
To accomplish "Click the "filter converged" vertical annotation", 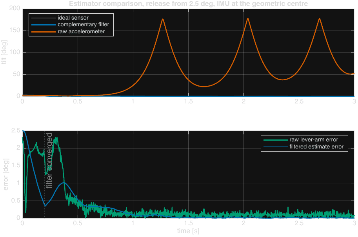I will tap(49, 160).
